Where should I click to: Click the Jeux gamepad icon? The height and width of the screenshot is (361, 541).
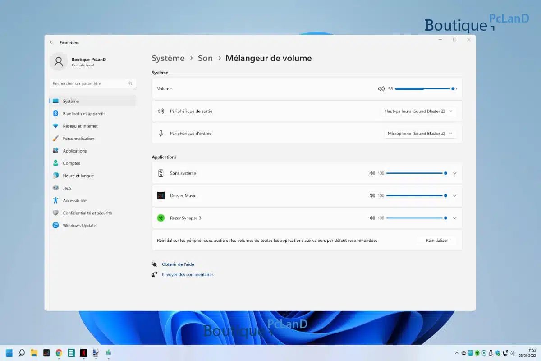(55, 188)
